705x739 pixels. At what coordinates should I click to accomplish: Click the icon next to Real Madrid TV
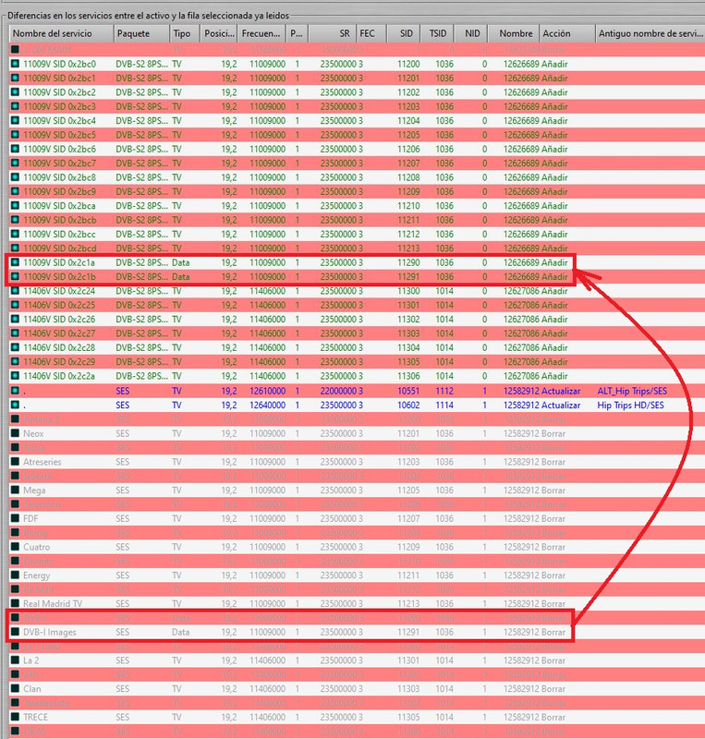15,603
